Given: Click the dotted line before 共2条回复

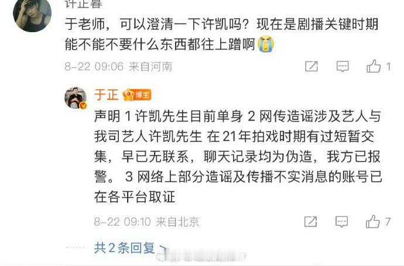Looking at the screenshot, I should (x=75, y=247).
